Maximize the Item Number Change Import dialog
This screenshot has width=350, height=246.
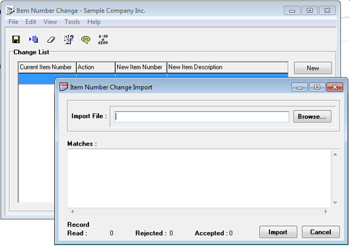[317, 87]
